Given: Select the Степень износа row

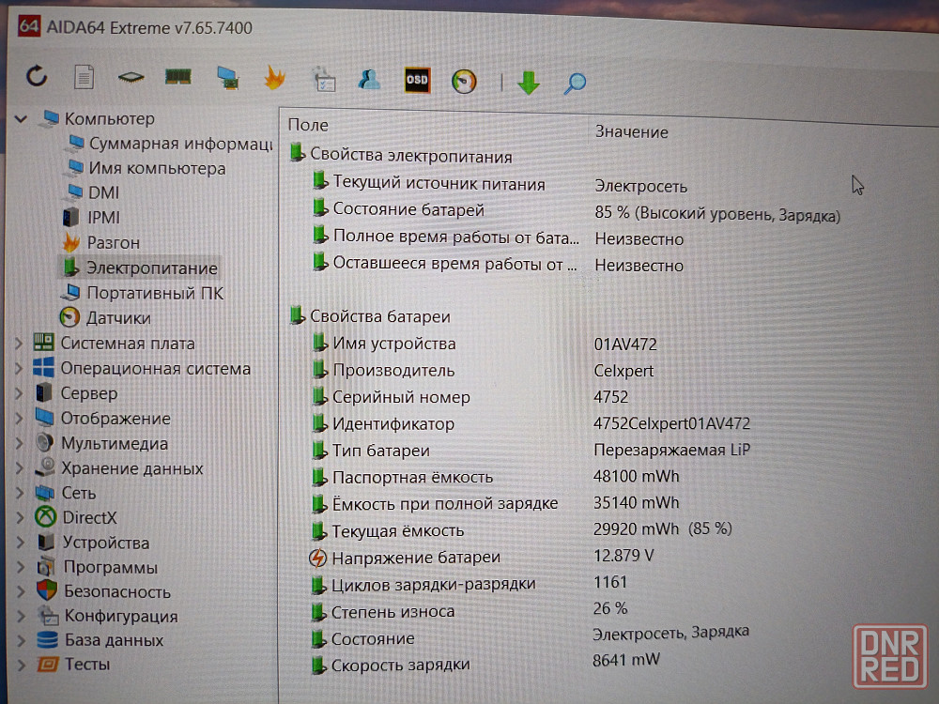Looking at the screenshot, I should click(393, 611).
